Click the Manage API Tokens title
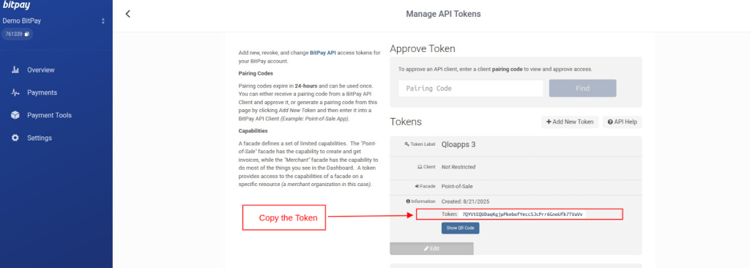The width and height of the screenshot is (750, 268). click(x=443, y=14)
